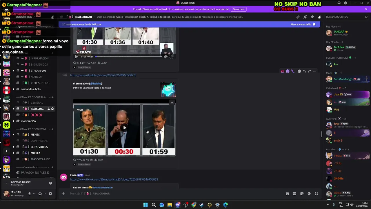This screenshot has height=209, width=371.
Task: Seek within the top video progress bar
Action: coord(128,57)
